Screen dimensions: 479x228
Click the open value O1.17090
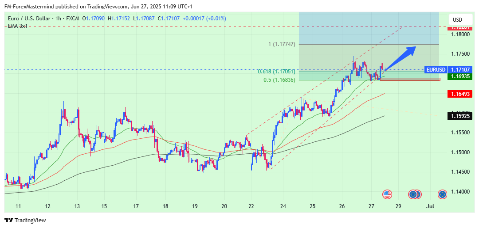tap(94, 19)
